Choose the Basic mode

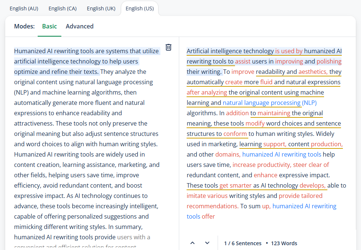[50, 26]
